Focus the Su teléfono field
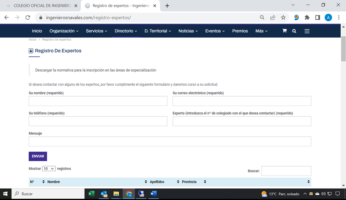Screen dimensions: 346x200 [98, 121]
